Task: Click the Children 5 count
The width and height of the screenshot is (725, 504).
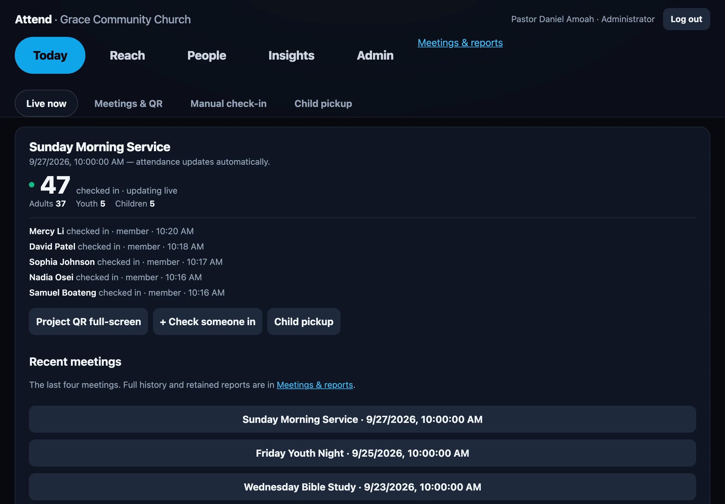Action: 135,204
